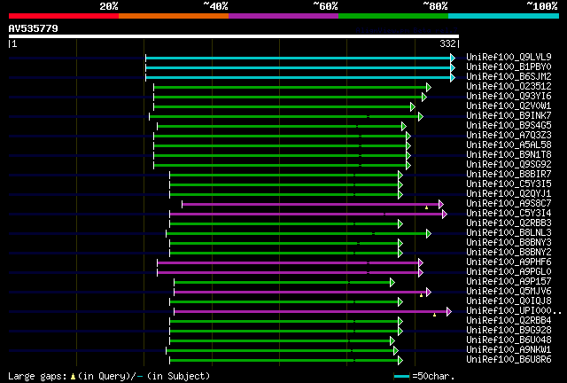
Task: Click the query end position 332
Action: [447, 43]
